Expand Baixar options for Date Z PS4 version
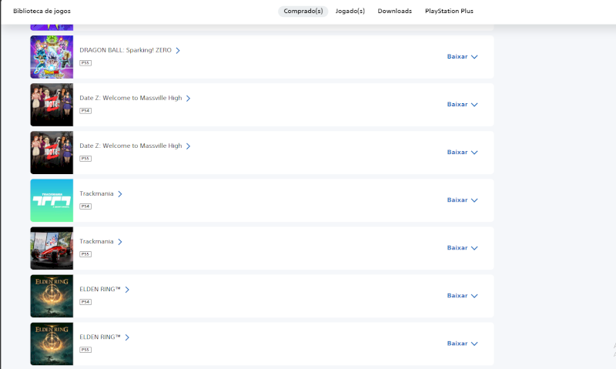Image resolution: width=616 pixels, height=369 pixels. coord(463,105)
